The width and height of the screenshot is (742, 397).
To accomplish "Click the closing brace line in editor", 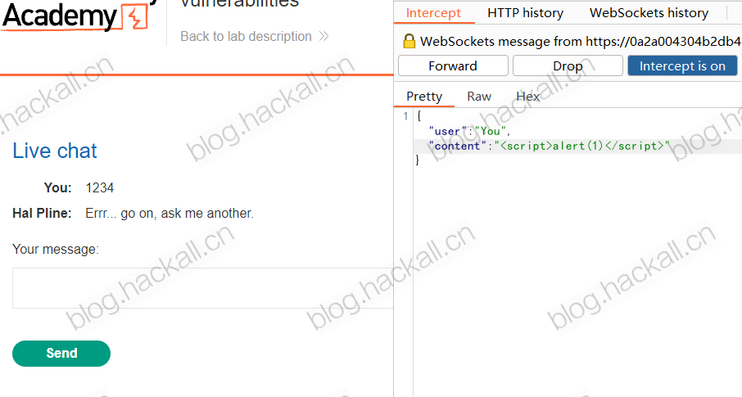I will coord(418,160).
